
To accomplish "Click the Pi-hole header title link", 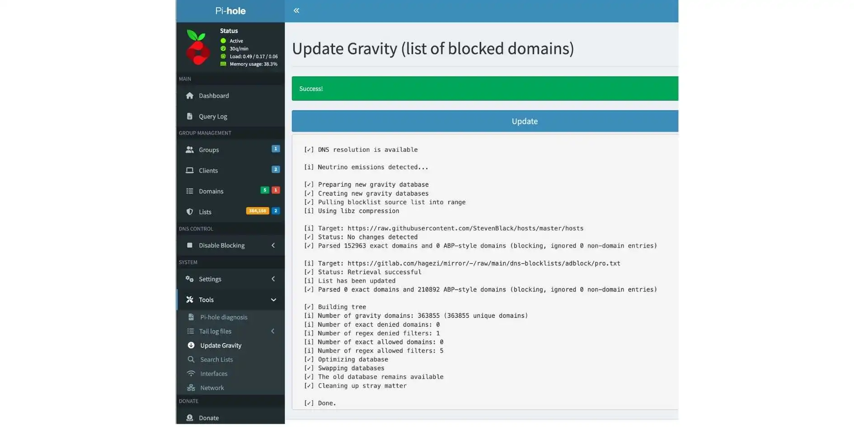I will pyautogui.click(x=230, y=11).
